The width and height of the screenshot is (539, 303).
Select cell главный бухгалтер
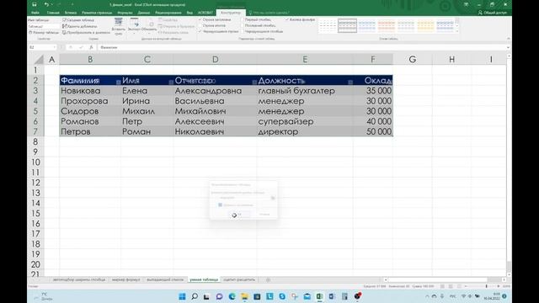tap(304, 91)
